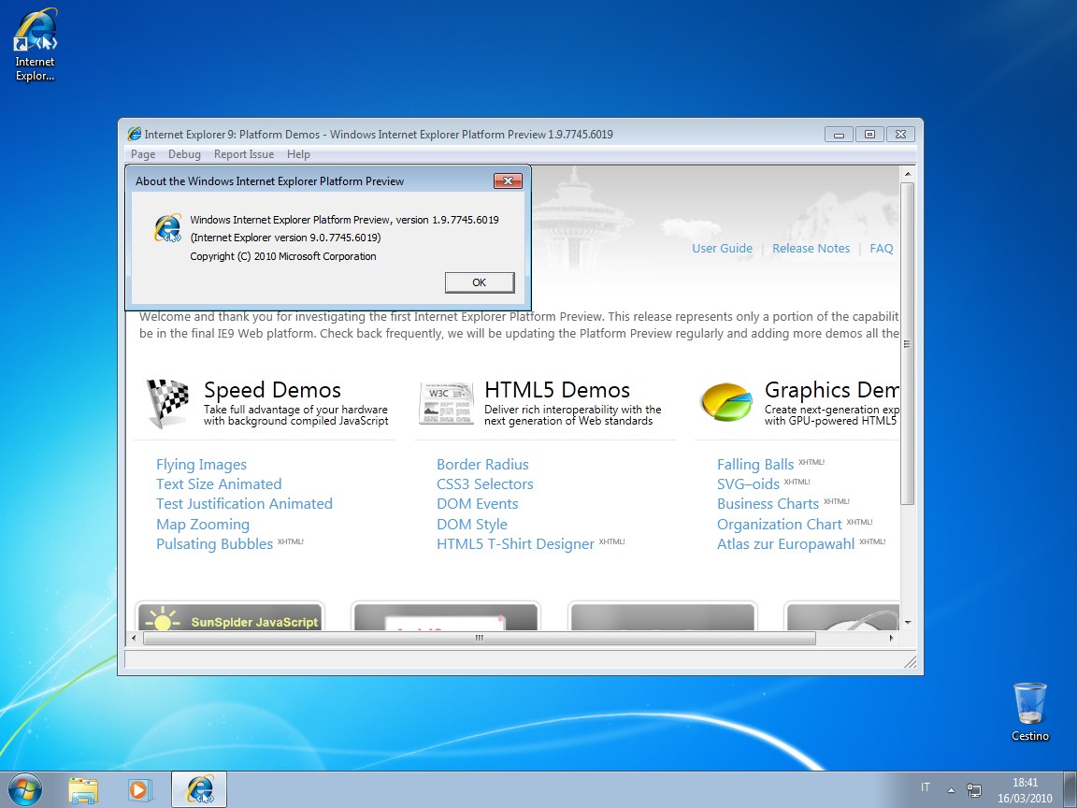Click the window resize grip

click(910, 662)
